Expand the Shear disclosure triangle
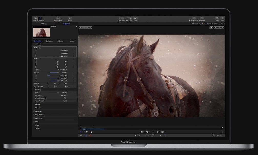Screen dimensions: 258x155 pos(34,84)
